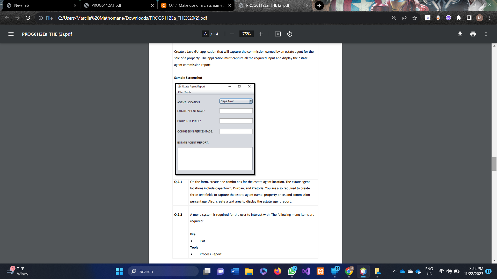Viewport: 497px width, 279px height.
Task: Switch to Q.1.4 Make use of a class tab
Action: click(196, 5)
